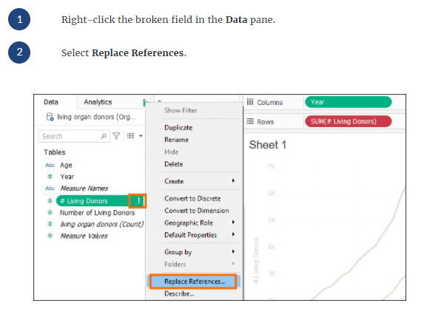Click the Year pill on Columns

pos(349,102)
